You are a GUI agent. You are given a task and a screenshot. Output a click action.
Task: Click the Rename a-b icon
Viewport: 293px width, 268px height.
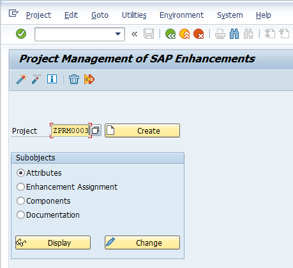point(89,80)
